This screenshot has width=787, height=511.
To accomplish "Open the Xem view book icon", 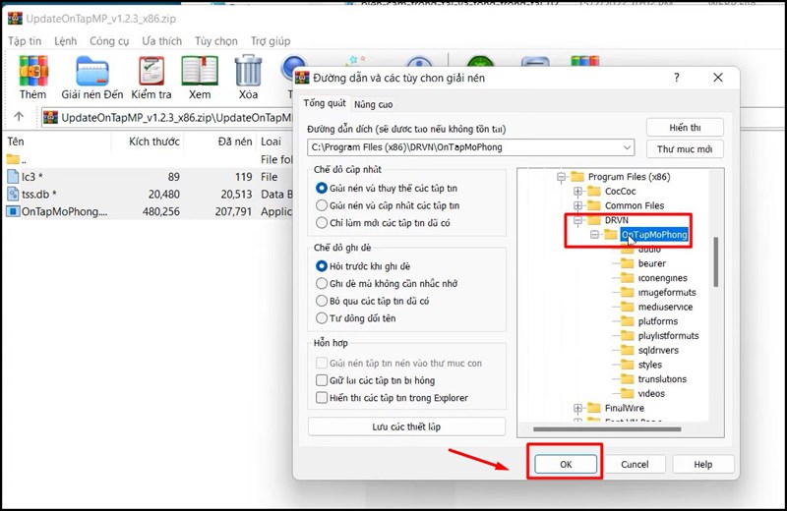I will (x=200, y=70).
